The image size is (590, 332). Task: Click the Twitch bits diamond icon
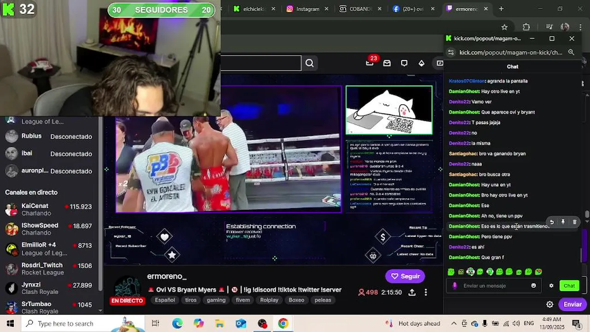[421, 63]
